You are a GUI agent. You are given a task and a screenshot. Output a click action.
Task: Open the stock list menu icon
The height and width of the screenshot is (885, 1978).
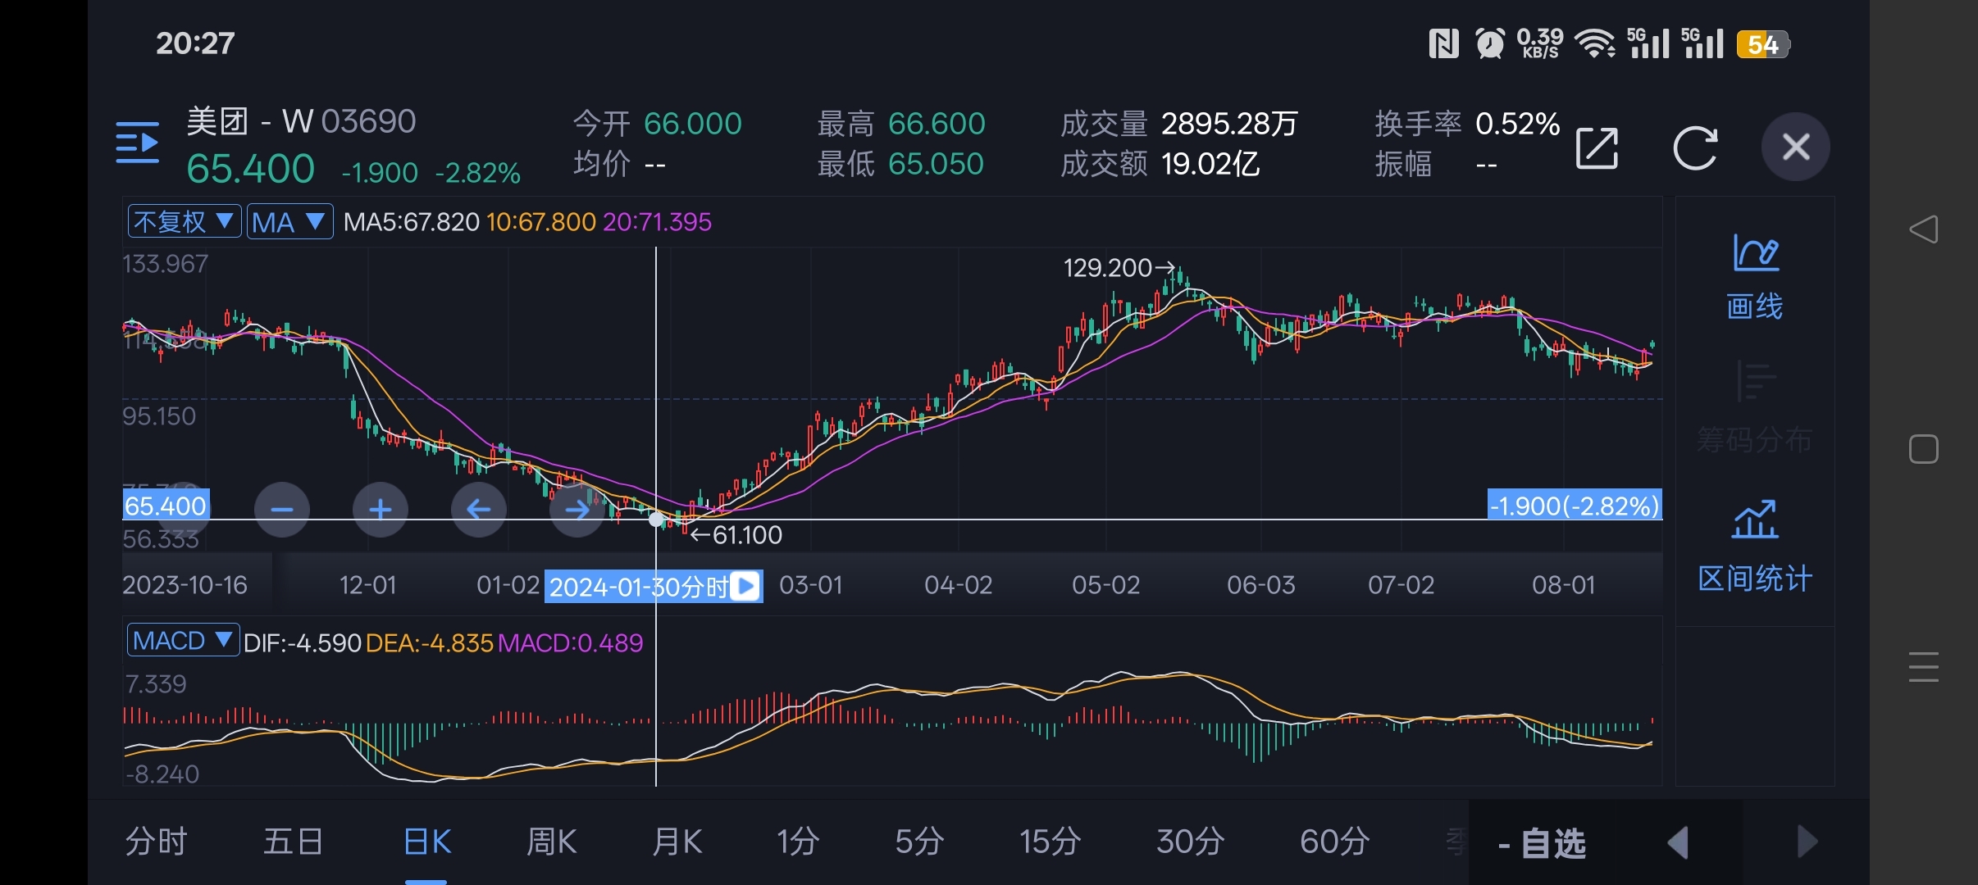click(x=137, y=143)
